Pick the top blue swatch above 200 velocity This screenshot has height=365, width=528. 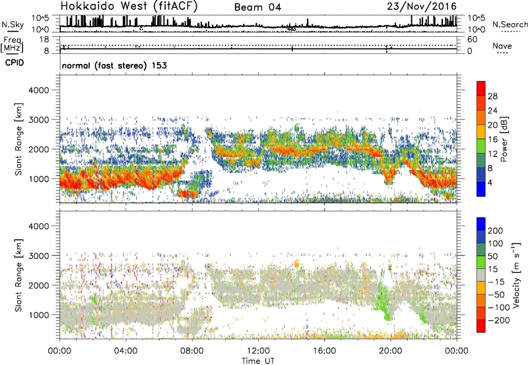point(481,224)
